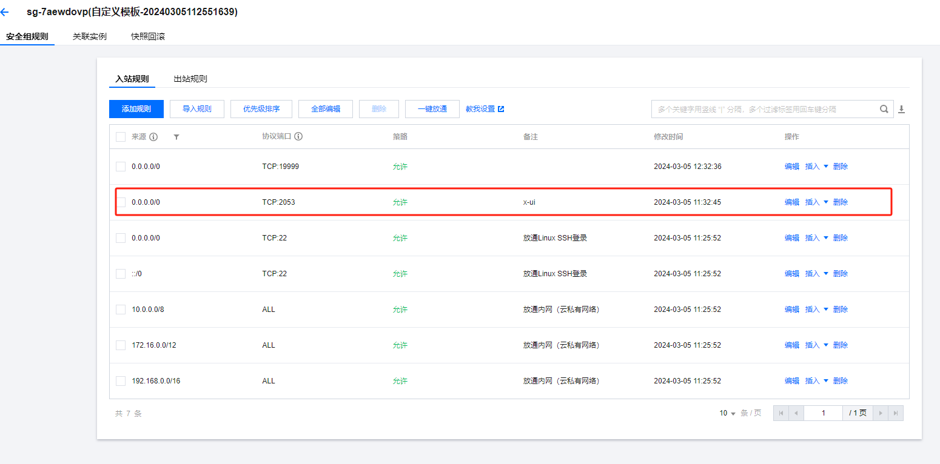Focus the keyword search input field
This screenshot has height=464, width=940.
pyautogui.click(x=764, y=109)
